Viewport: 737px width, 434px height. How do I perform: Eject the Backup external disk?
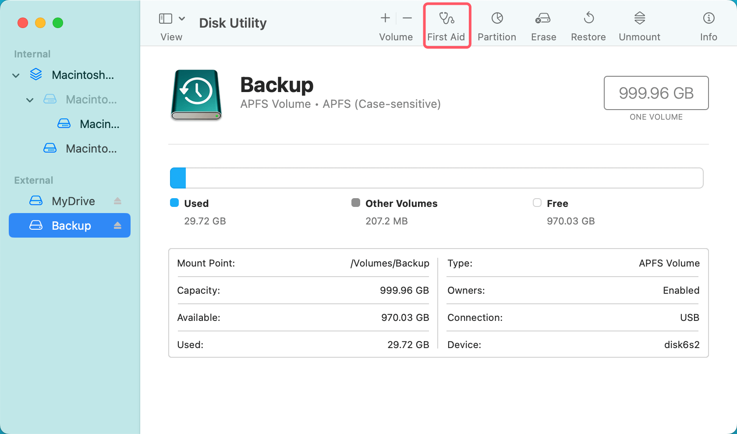[x=117, y=225]
